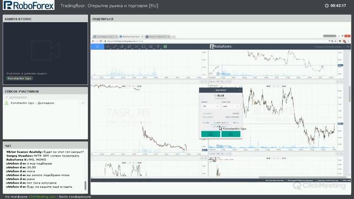The height and width of the screenshot is (199, 354).
Task: Select Konstantin Ups in participants list
Action: 33,103
